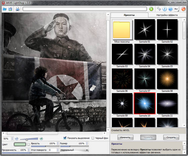Enable the Черный фон checkbox
Image resolution: width=188 pixels, height=156 pixels.
[x=93, y=138]
